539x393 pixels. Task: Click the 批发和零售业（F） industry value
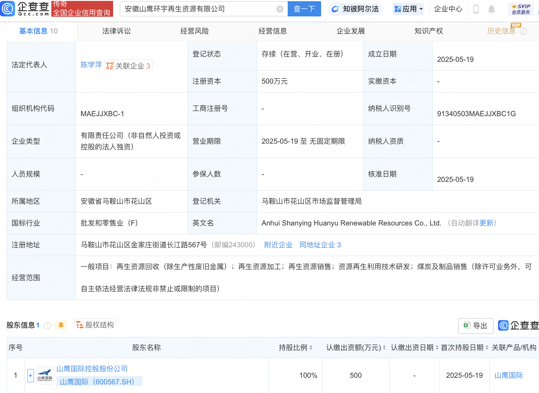point(109,223)
